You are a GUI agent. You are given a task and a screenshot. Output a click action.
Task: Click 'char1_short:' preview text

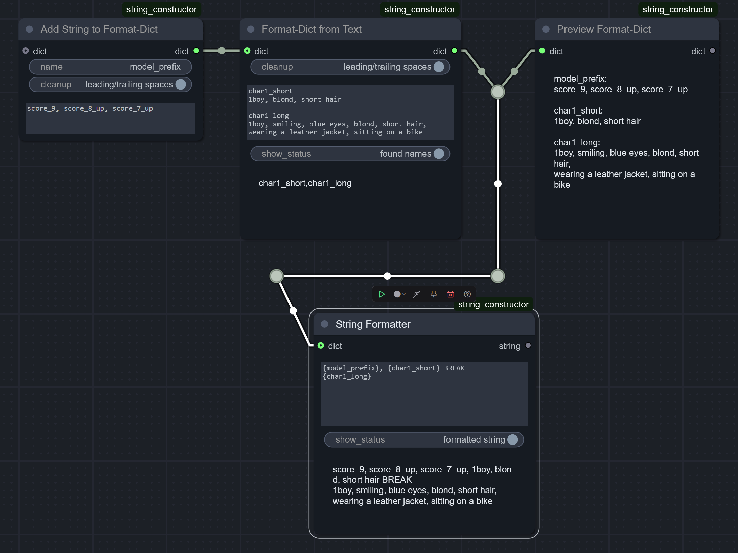pos(578,111)
